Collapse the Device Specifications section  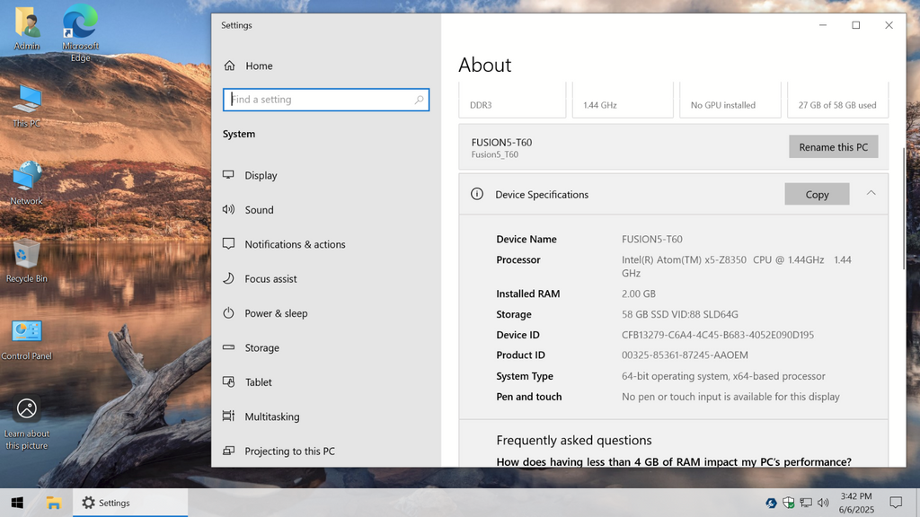(x=871, y=194)
